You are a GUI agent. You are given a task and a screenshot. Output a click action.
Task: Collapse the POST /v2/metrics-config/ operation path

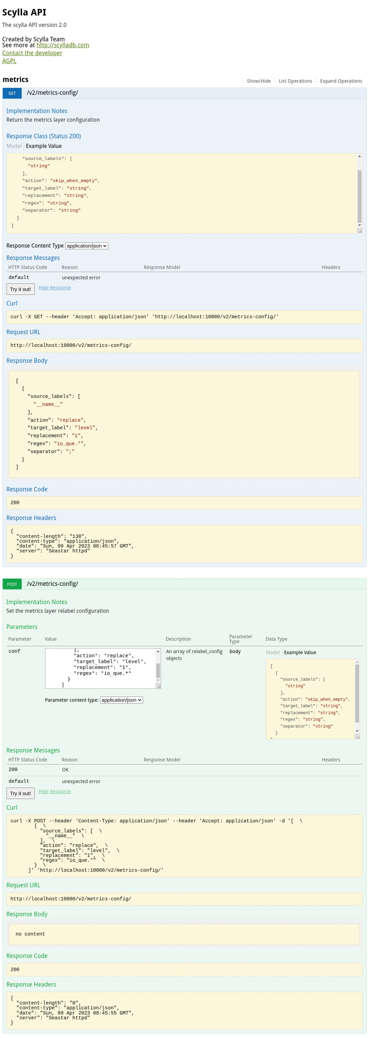pos(52,584)
